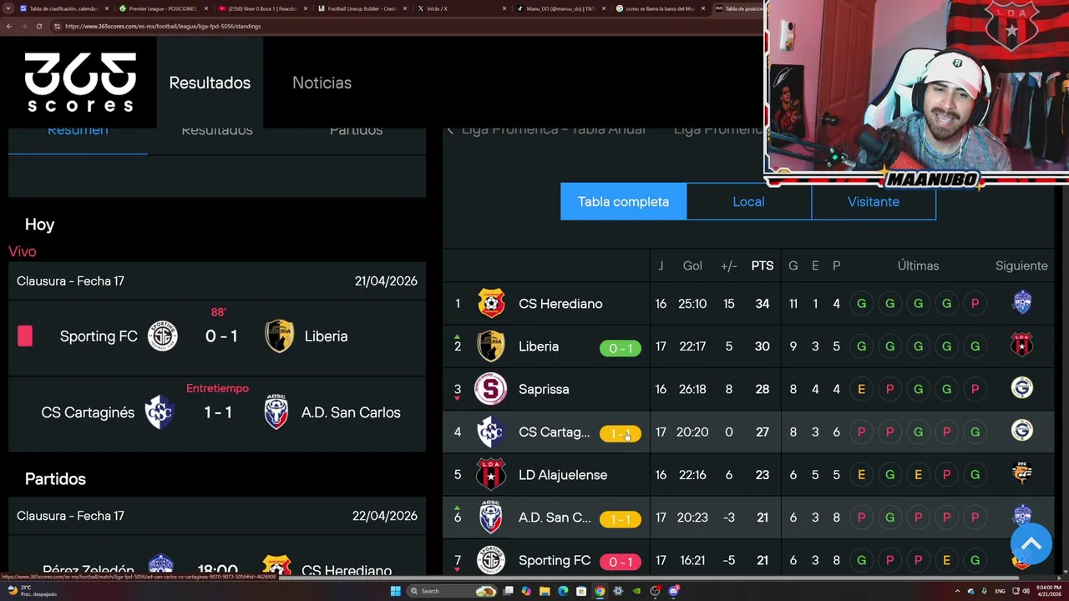The width and height of the screenshot is (1069, 601).
Task: Open next-opponent crest in CS Herediano row
Action: (x=1022, y=302)
